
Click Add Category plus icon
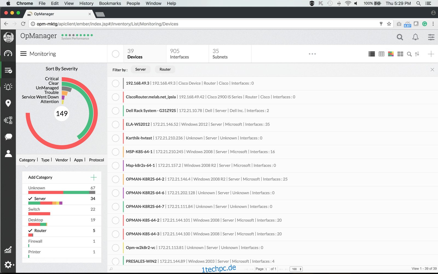94,178
